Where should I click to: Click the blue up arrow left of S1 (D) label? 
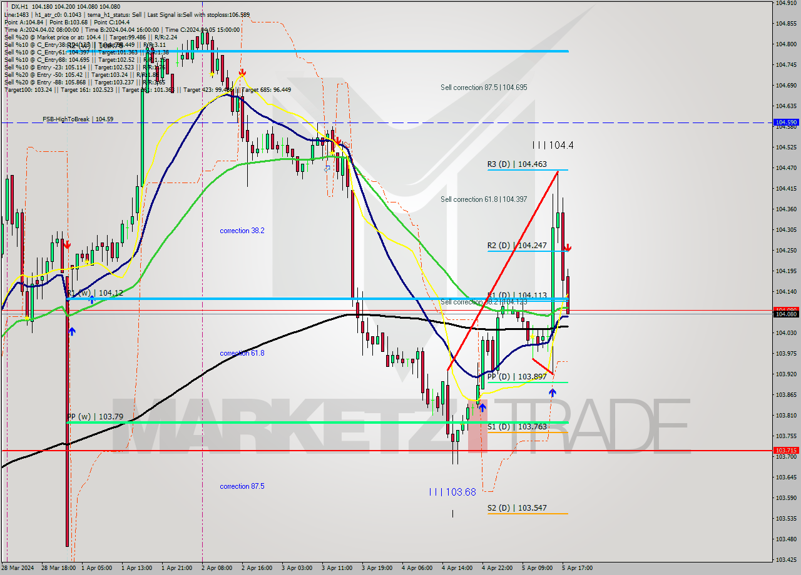pos(482,407)
